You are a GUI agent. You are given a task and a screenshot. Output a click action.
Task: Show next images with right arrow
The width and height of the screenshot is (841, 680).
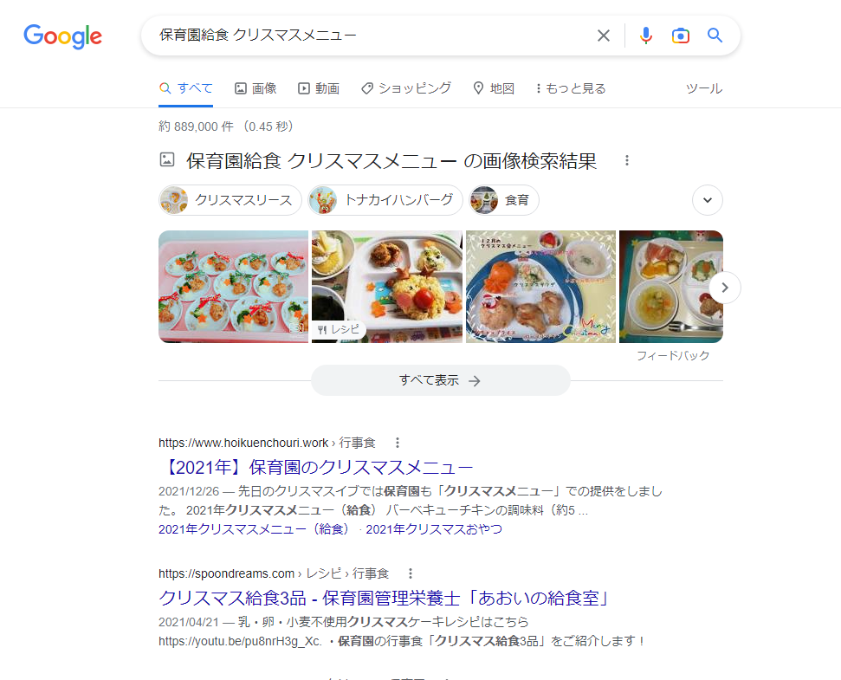tap(725, 288)
